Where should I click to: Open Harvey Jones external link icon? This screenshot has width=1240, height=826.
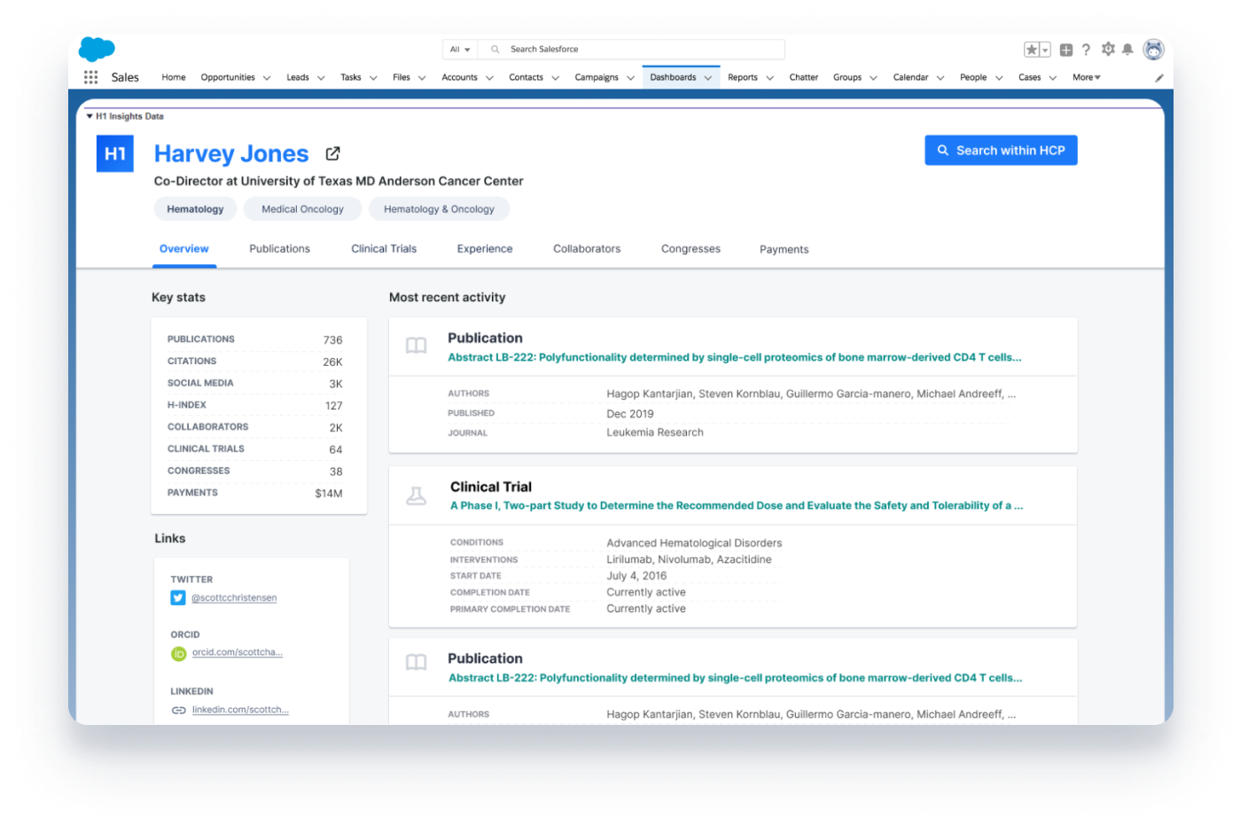pyautogui.click(x=333, y=153)
